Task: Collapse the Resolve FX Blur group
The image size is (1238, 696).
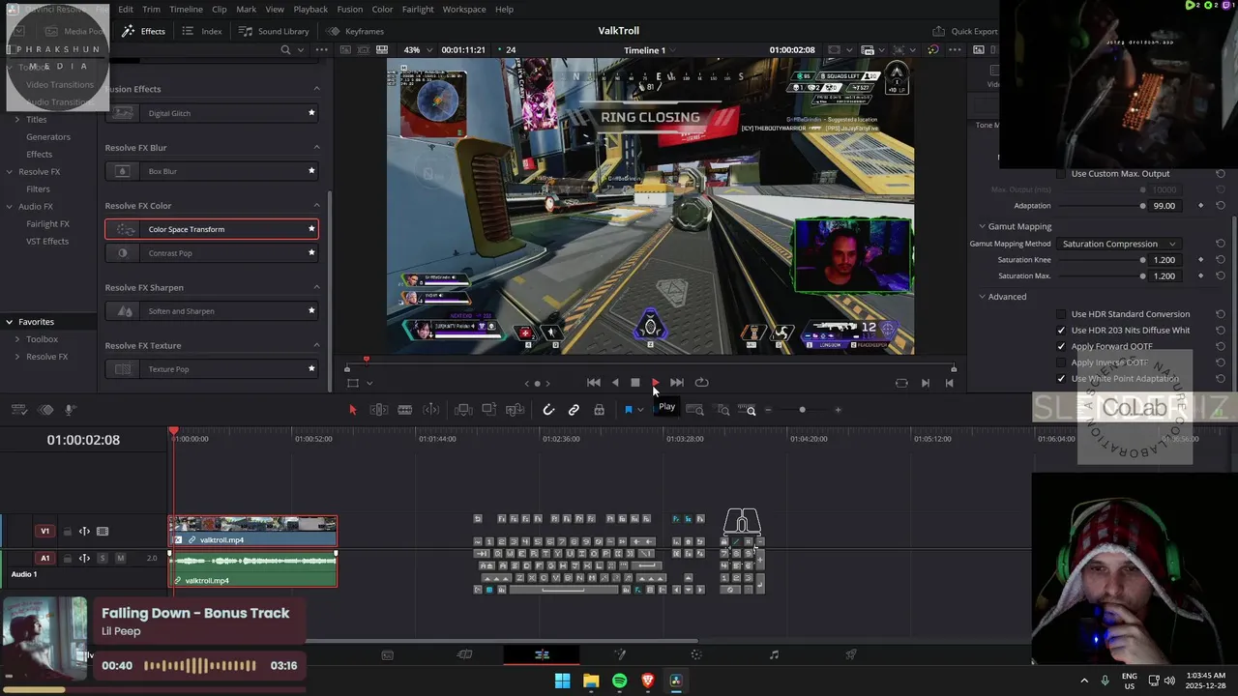Action: tap(316, 148)
